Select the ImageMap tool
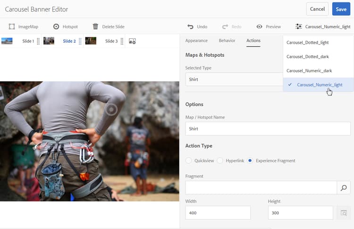The width and height of the screenshot is (354, 229). point(23,26)
